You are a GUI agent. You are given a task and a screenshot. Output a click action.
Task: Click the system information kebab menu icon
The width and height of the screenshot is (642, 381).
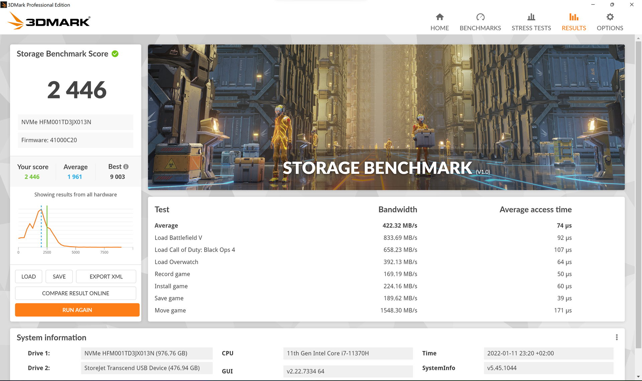[617, 337]
